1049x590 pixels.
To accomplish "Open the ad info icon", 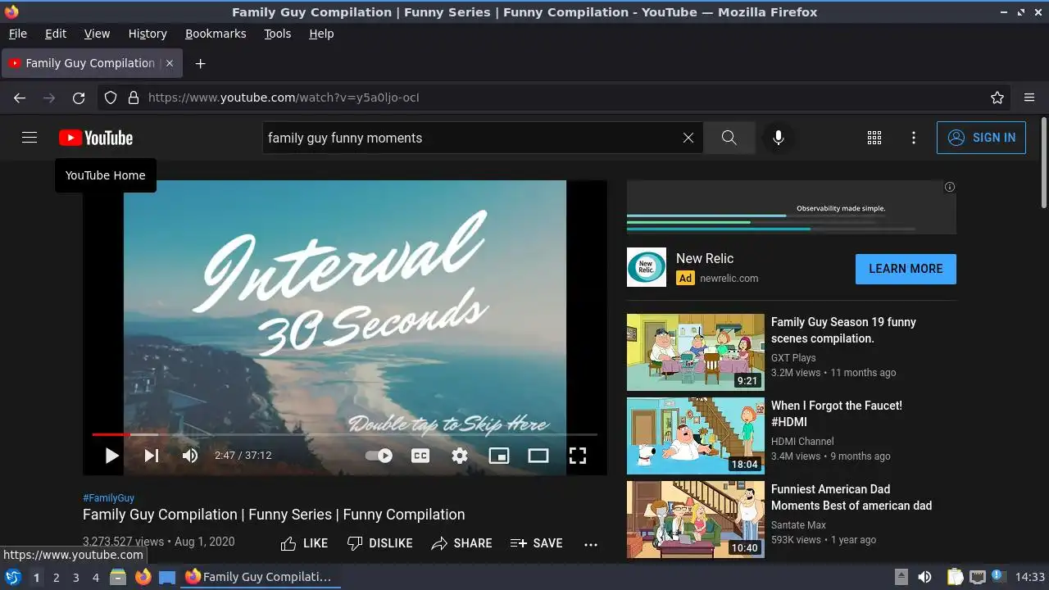I will (950, 187).
